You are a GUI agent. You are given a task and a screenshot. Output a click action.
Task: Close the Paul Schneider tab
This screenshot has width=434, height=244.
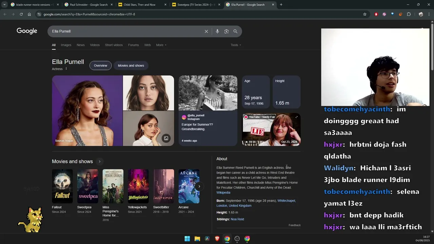coord(112,5)
